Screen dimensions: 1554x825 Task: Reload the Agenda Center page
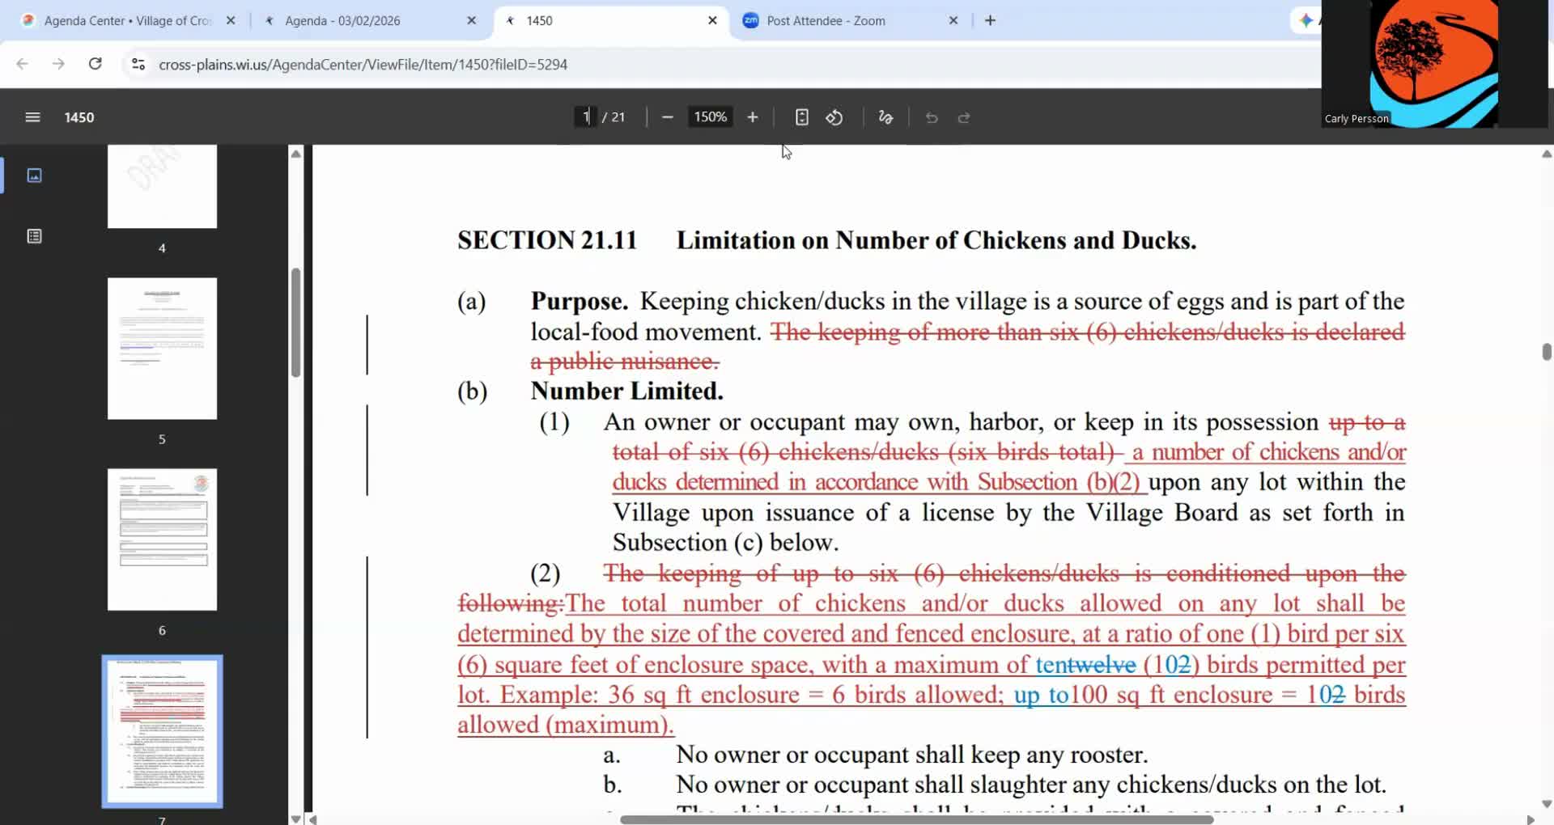tap(95, 64)
